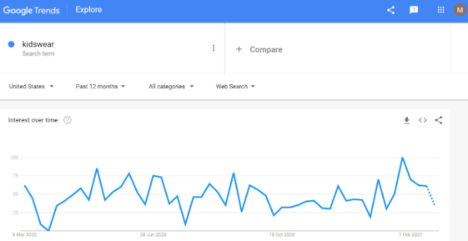Open the Web Search type dropdown
Viewport: 468px width, 241px height.
tap(235, 86)
